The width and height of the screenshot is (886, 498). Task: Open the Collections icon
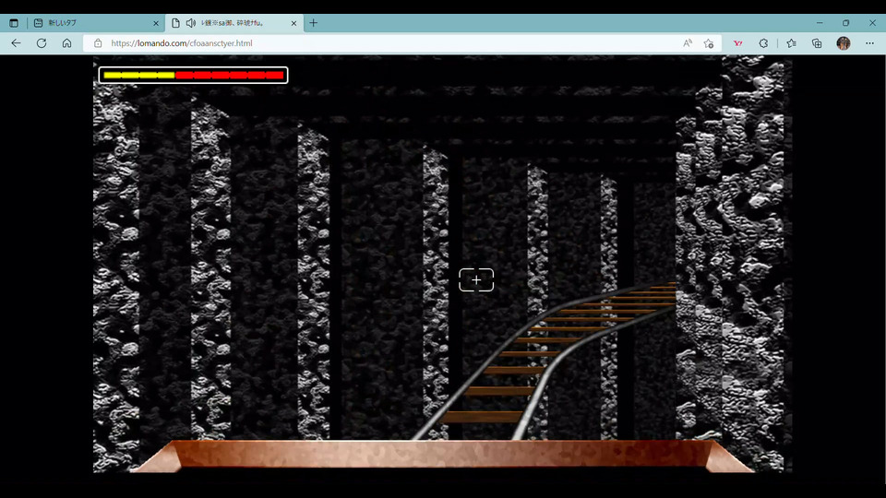tap(817, 43)
